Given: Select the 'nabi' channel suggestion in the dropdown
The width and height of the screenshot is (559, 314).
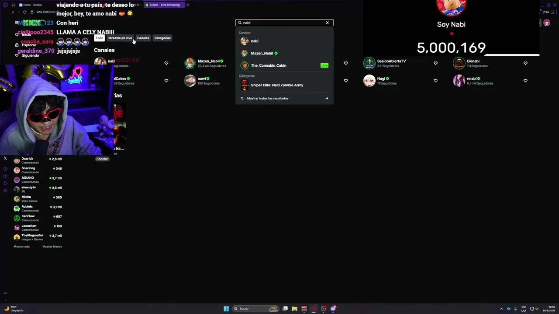Looking at the screenshot, I should click(x=284, y=41).
